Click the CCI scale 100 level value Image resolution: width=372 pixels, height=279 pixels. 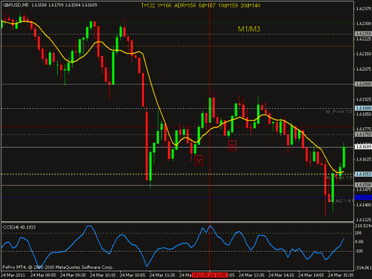click(x=358, y=233)
